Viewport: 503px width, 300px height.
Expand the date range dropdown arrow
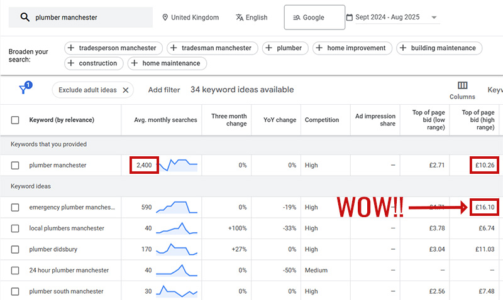(x=434, y=18)
